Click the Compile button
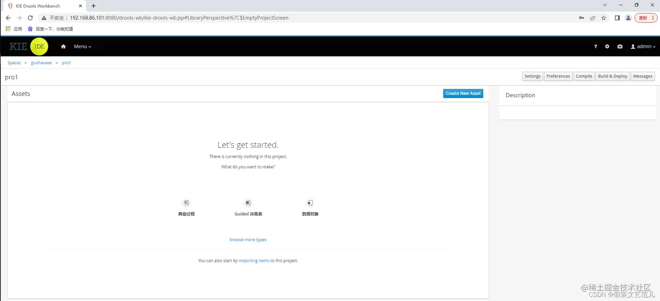 584,76
